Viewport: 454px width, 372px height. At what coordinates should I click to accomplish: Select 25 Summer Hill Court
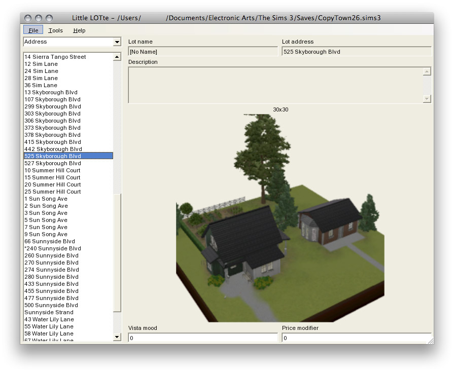(68, 192)
